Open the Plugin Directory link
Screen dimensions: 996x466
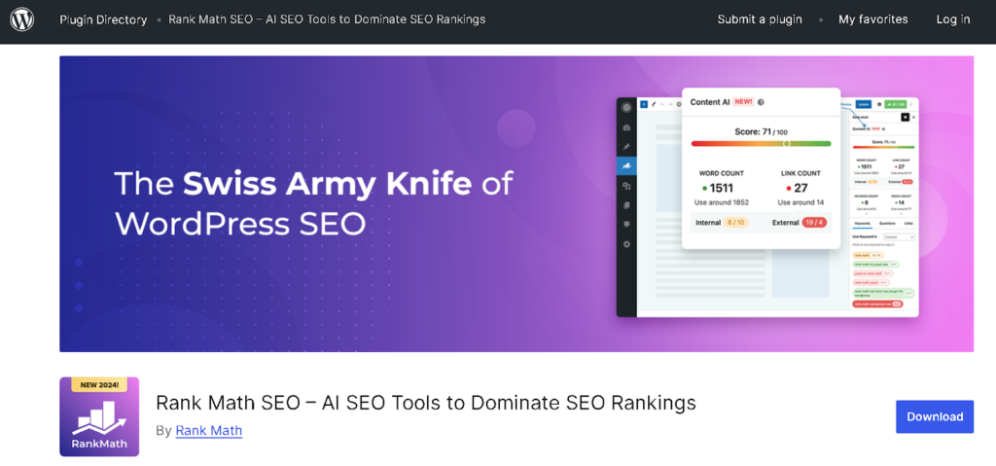point(103,19)
